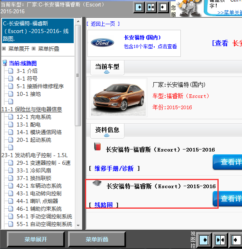Click the blue sidebar title C-长安福特-福睿斯 线路图

click(x=38, y=31)
